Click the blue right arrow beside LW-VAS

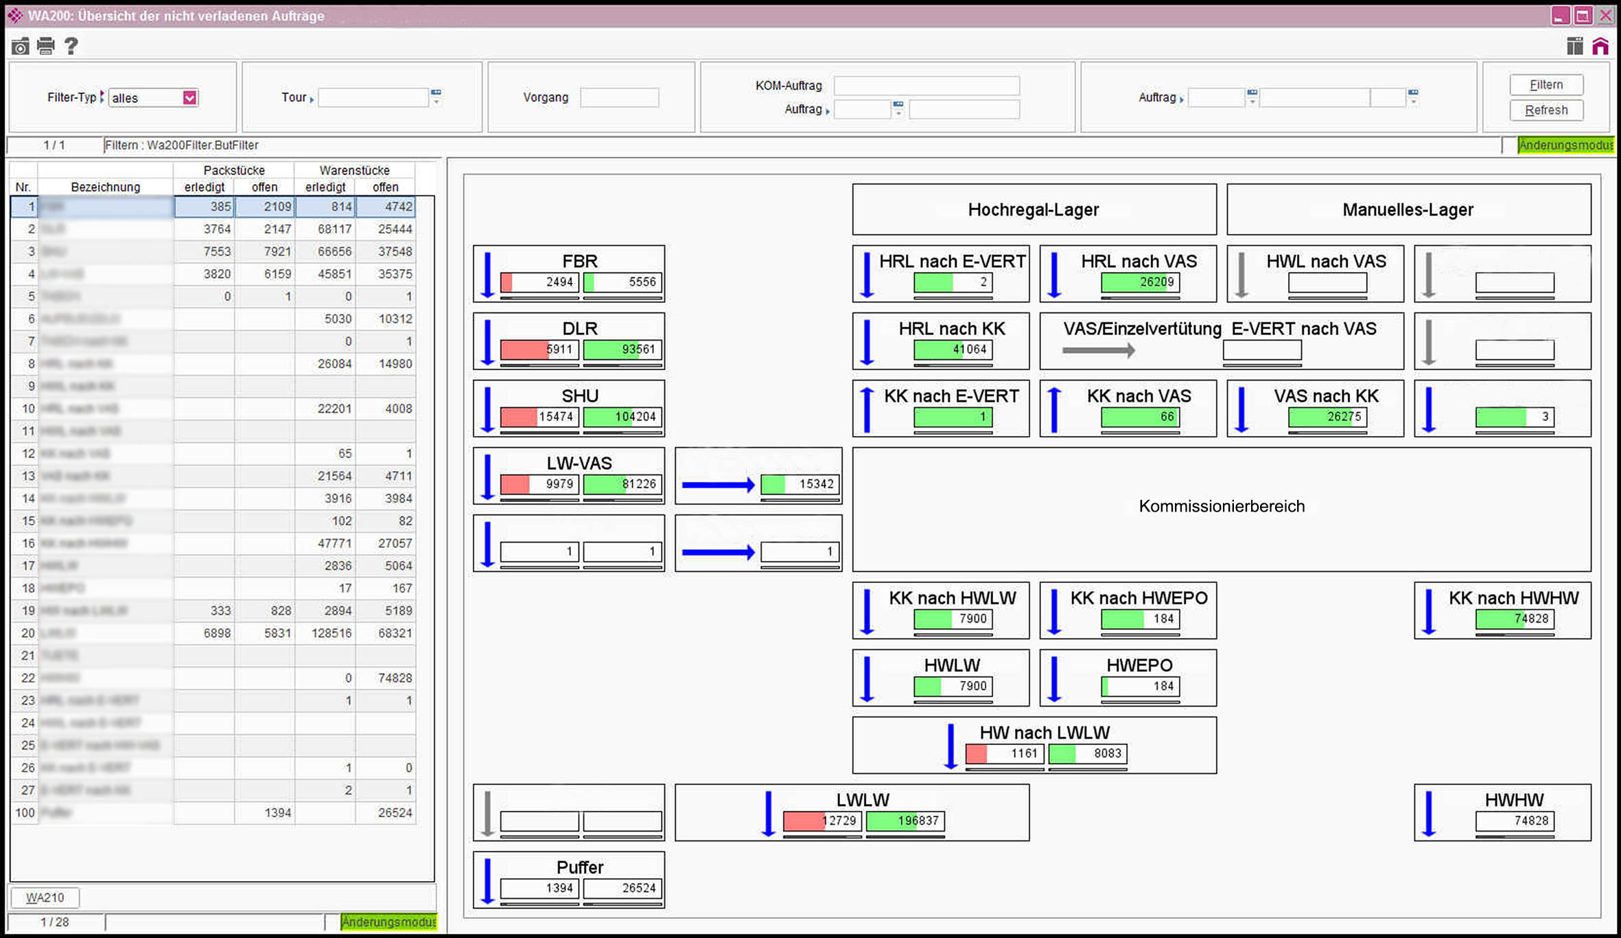pyautogui.click(x=718, y=485)
